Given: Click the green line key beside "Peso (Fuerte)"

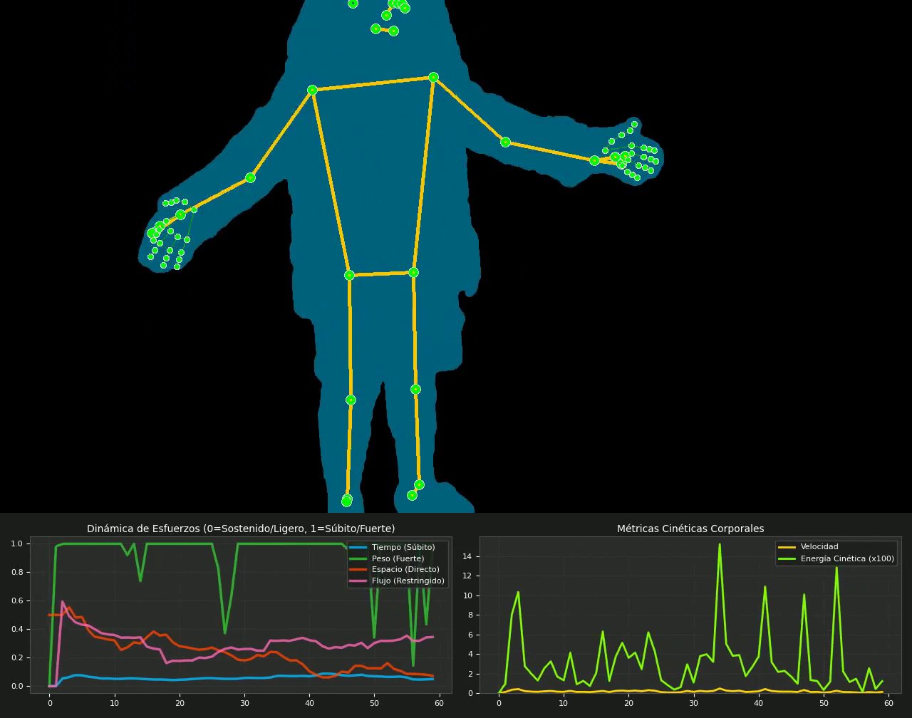Looking at the screenshot, I should click(358, 558).
